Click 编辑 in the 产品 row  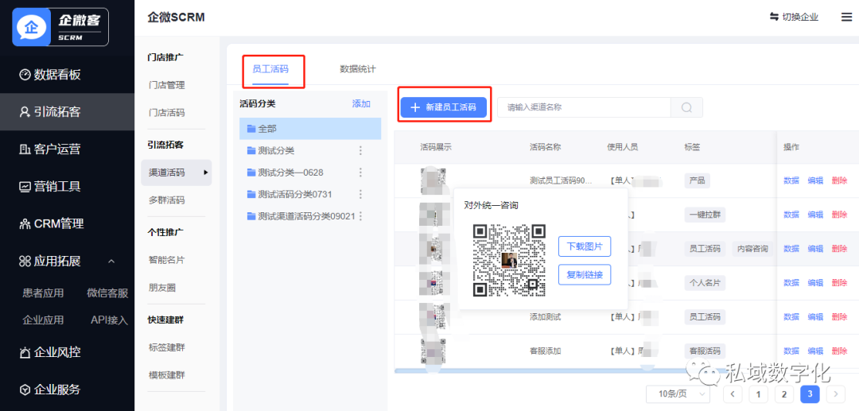[815, 180]
